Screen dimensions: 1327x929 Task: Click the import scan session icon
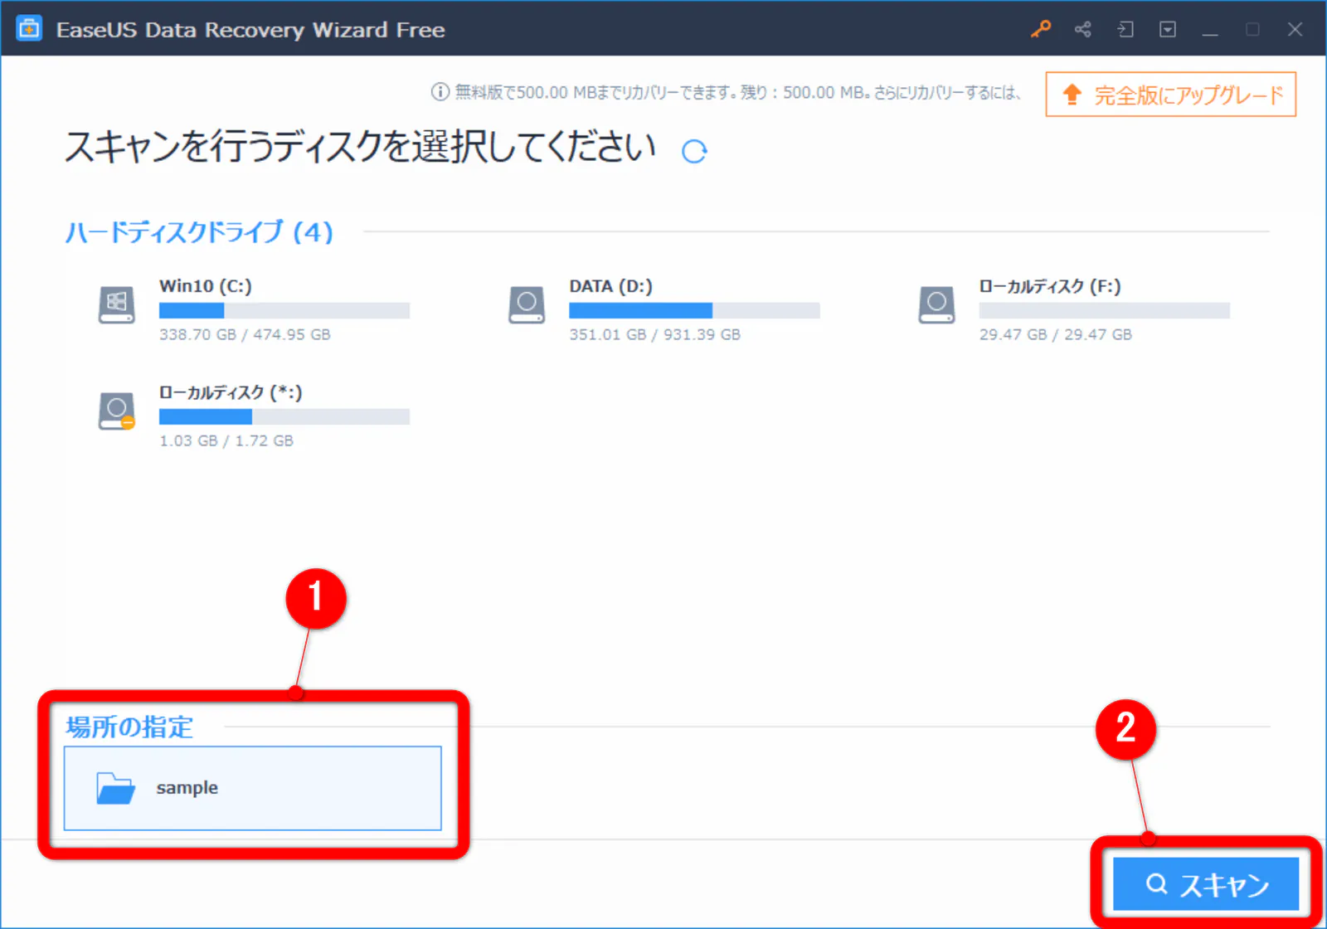click(x=1125, y=29)
